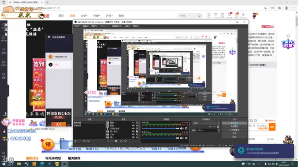Open the 开播 broadcast icon

(222, 14)
